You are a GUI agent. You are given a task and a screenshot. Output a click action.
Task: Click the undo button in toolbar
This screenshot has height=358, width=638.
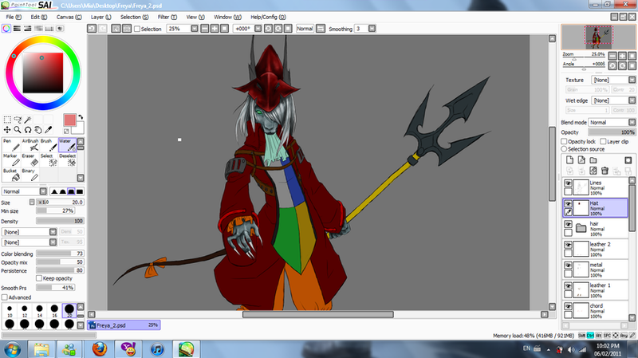coord(92,29)
